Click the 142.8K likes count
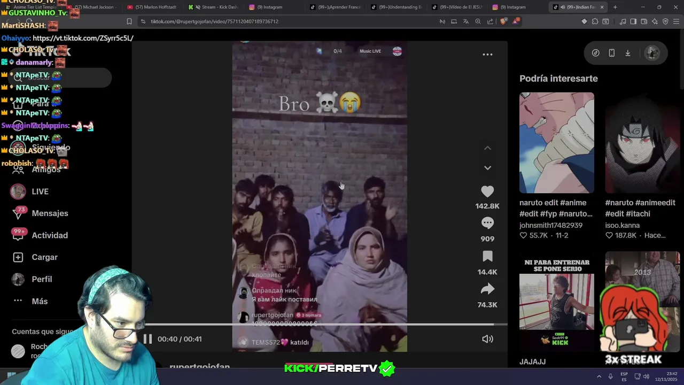The height and width of the screenshot is (385, 684). 487,206
